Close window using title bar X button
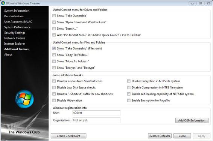 coord(208,3)
